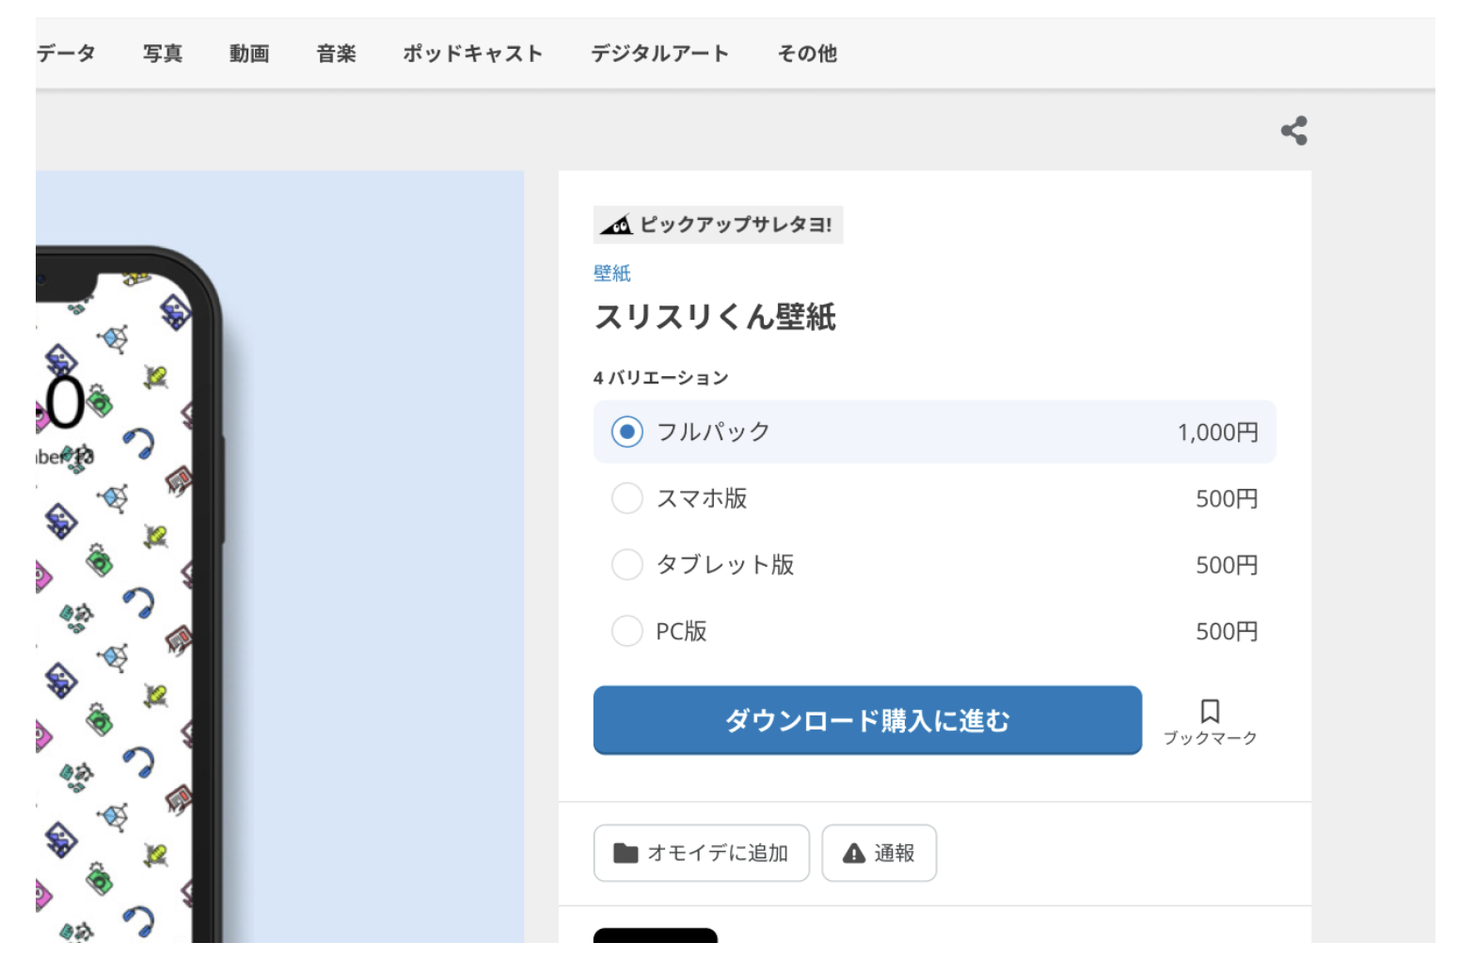Click the 1,000円 price text

pos(1217,432)
